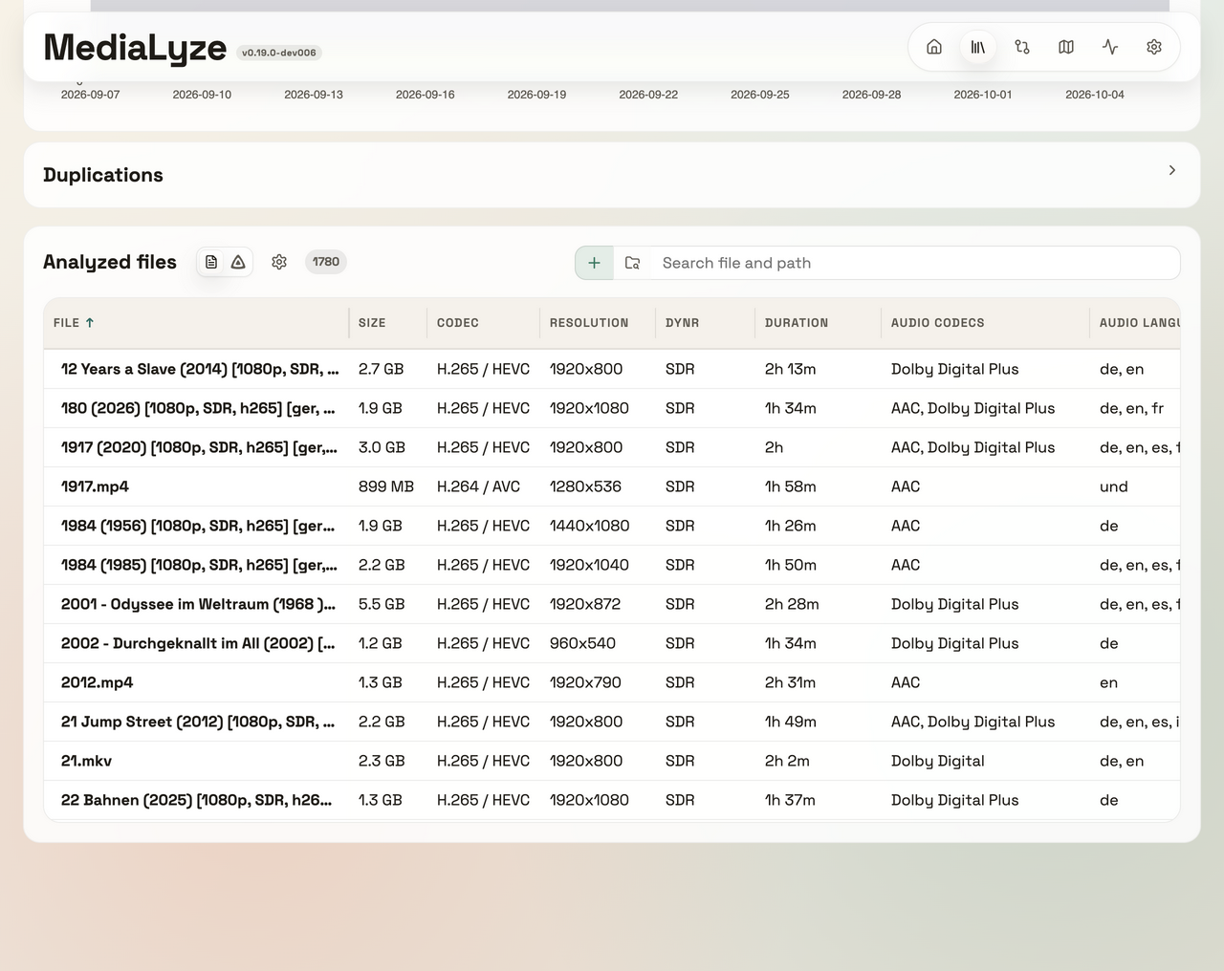This screenshot has width=1224, height=971.
Task: Select the library books icon in navigation
Action: (978, 47)
